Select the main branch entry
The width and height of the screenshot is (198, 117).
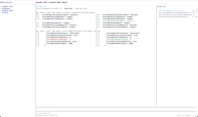point(6,12)
